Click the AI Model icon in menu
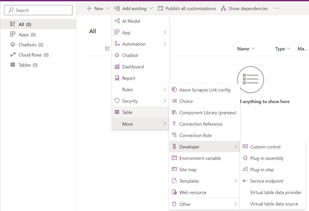 (117, 21)
